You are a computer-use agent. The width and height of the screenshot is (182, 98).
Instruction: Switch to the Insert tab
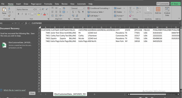click(x=19, y=4)
